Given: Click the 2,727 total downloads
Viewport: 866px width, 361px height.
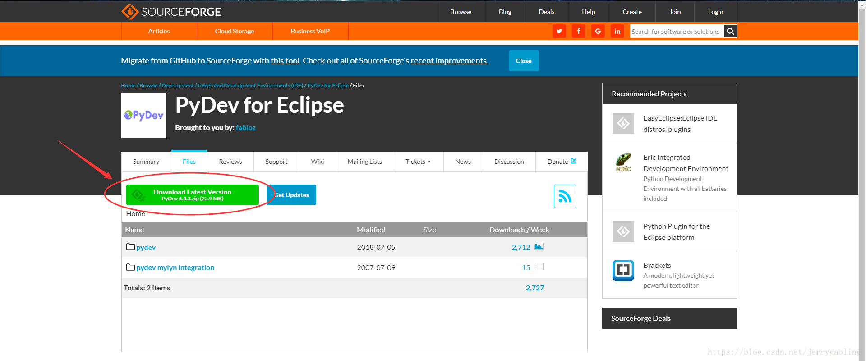Looking at the screenshot, I should point(535,288).
